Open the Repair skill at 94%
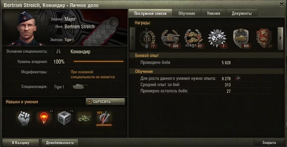 [x=104, y=118]
